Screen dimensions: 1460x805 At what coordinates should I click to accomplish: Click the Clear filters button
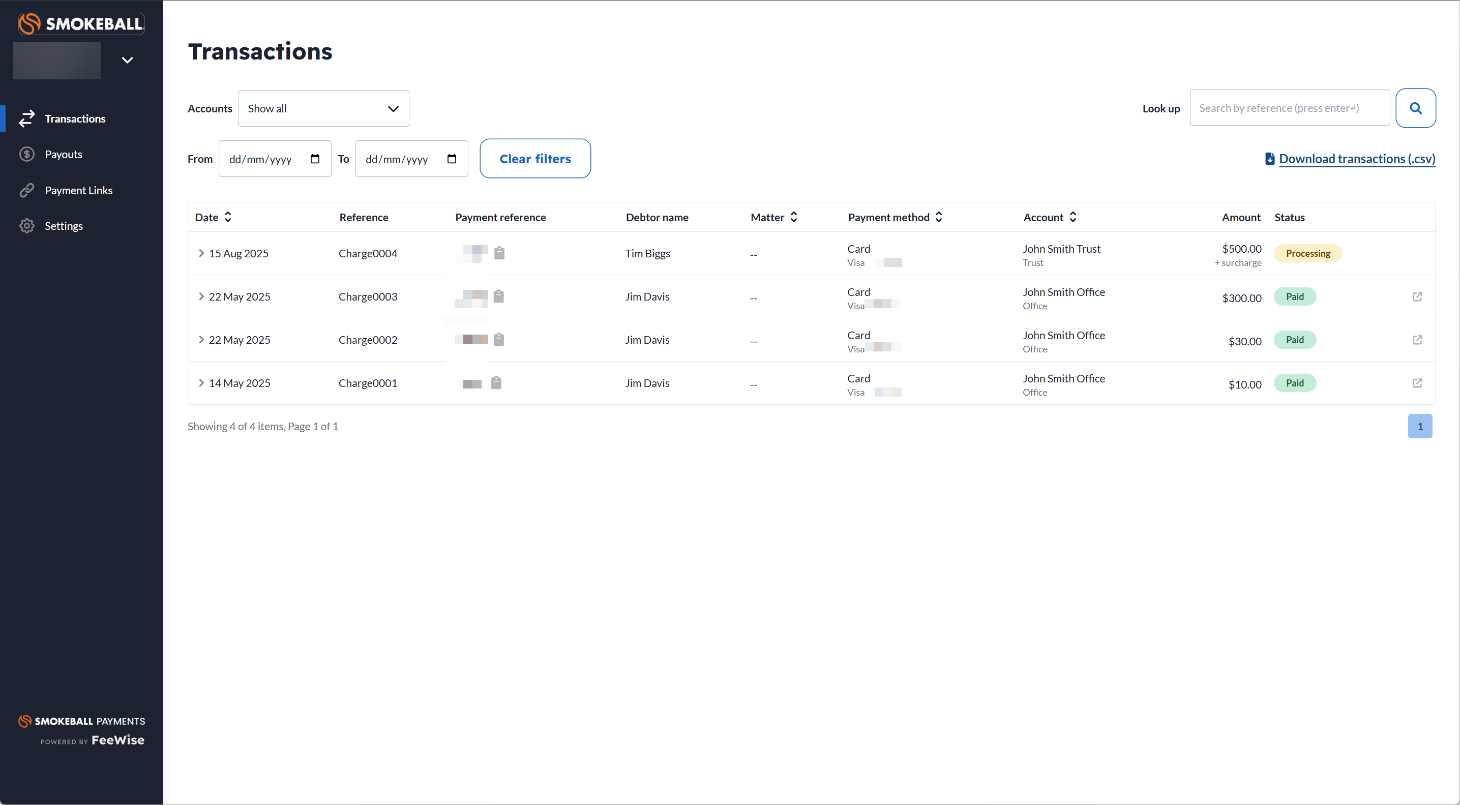[x=534, y=159]
